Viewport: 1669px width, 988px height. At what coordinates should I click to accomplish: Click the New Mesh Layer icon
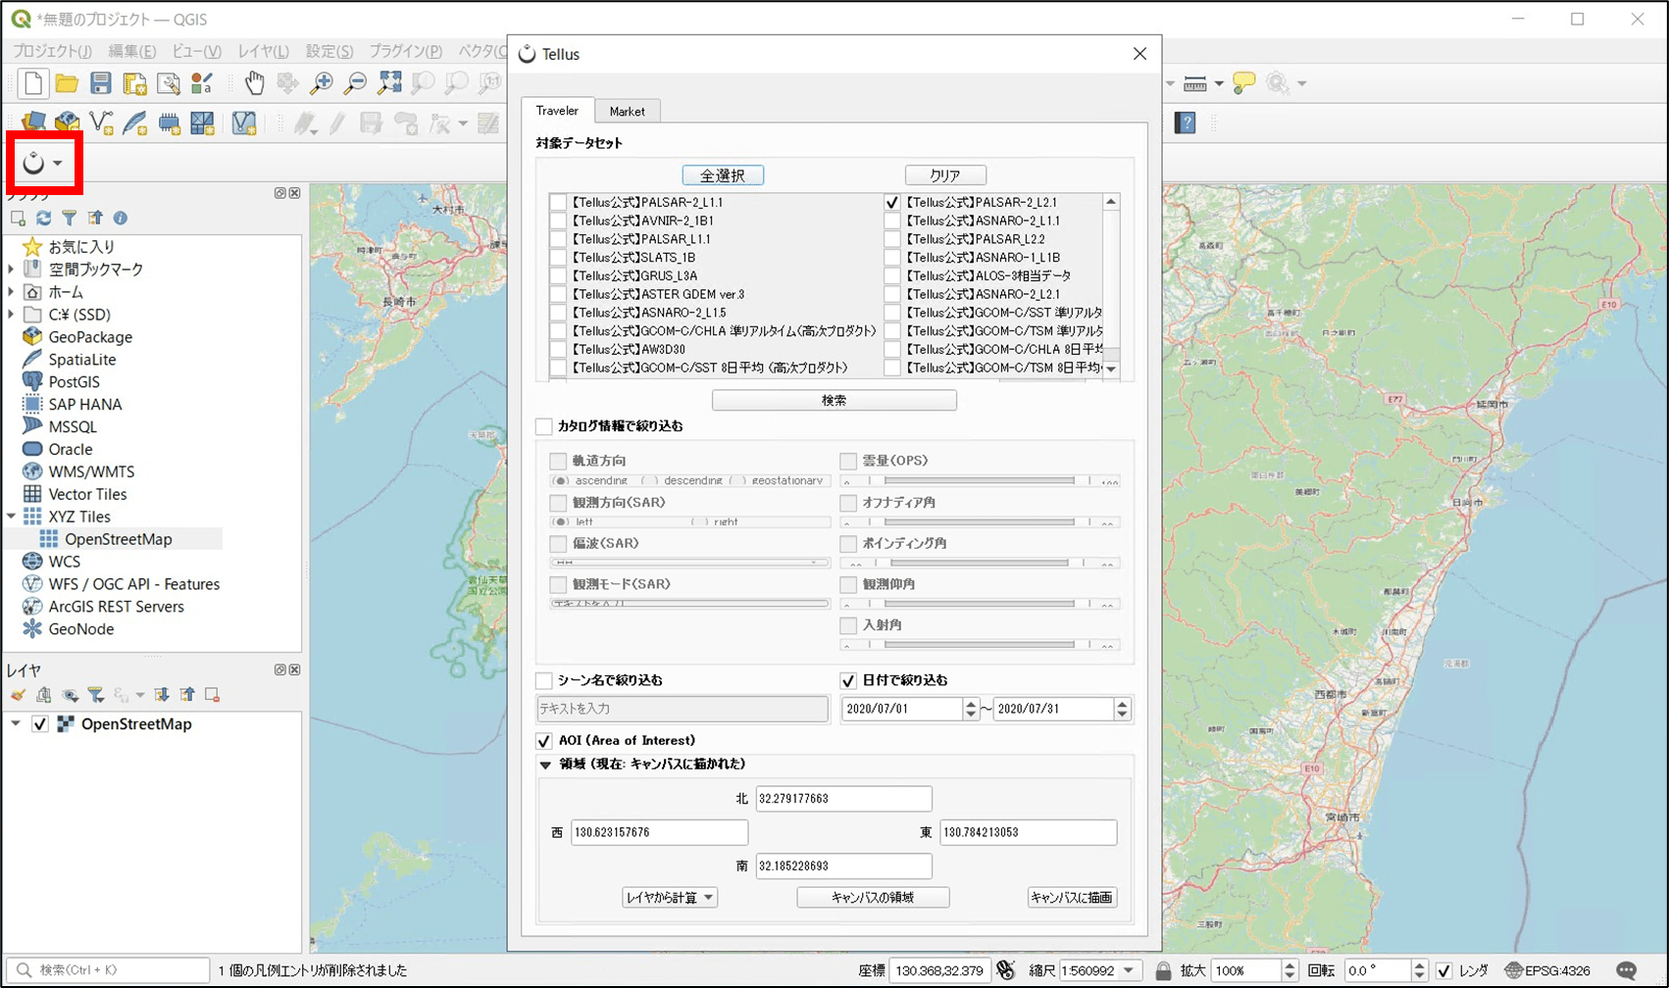point(202,123)
